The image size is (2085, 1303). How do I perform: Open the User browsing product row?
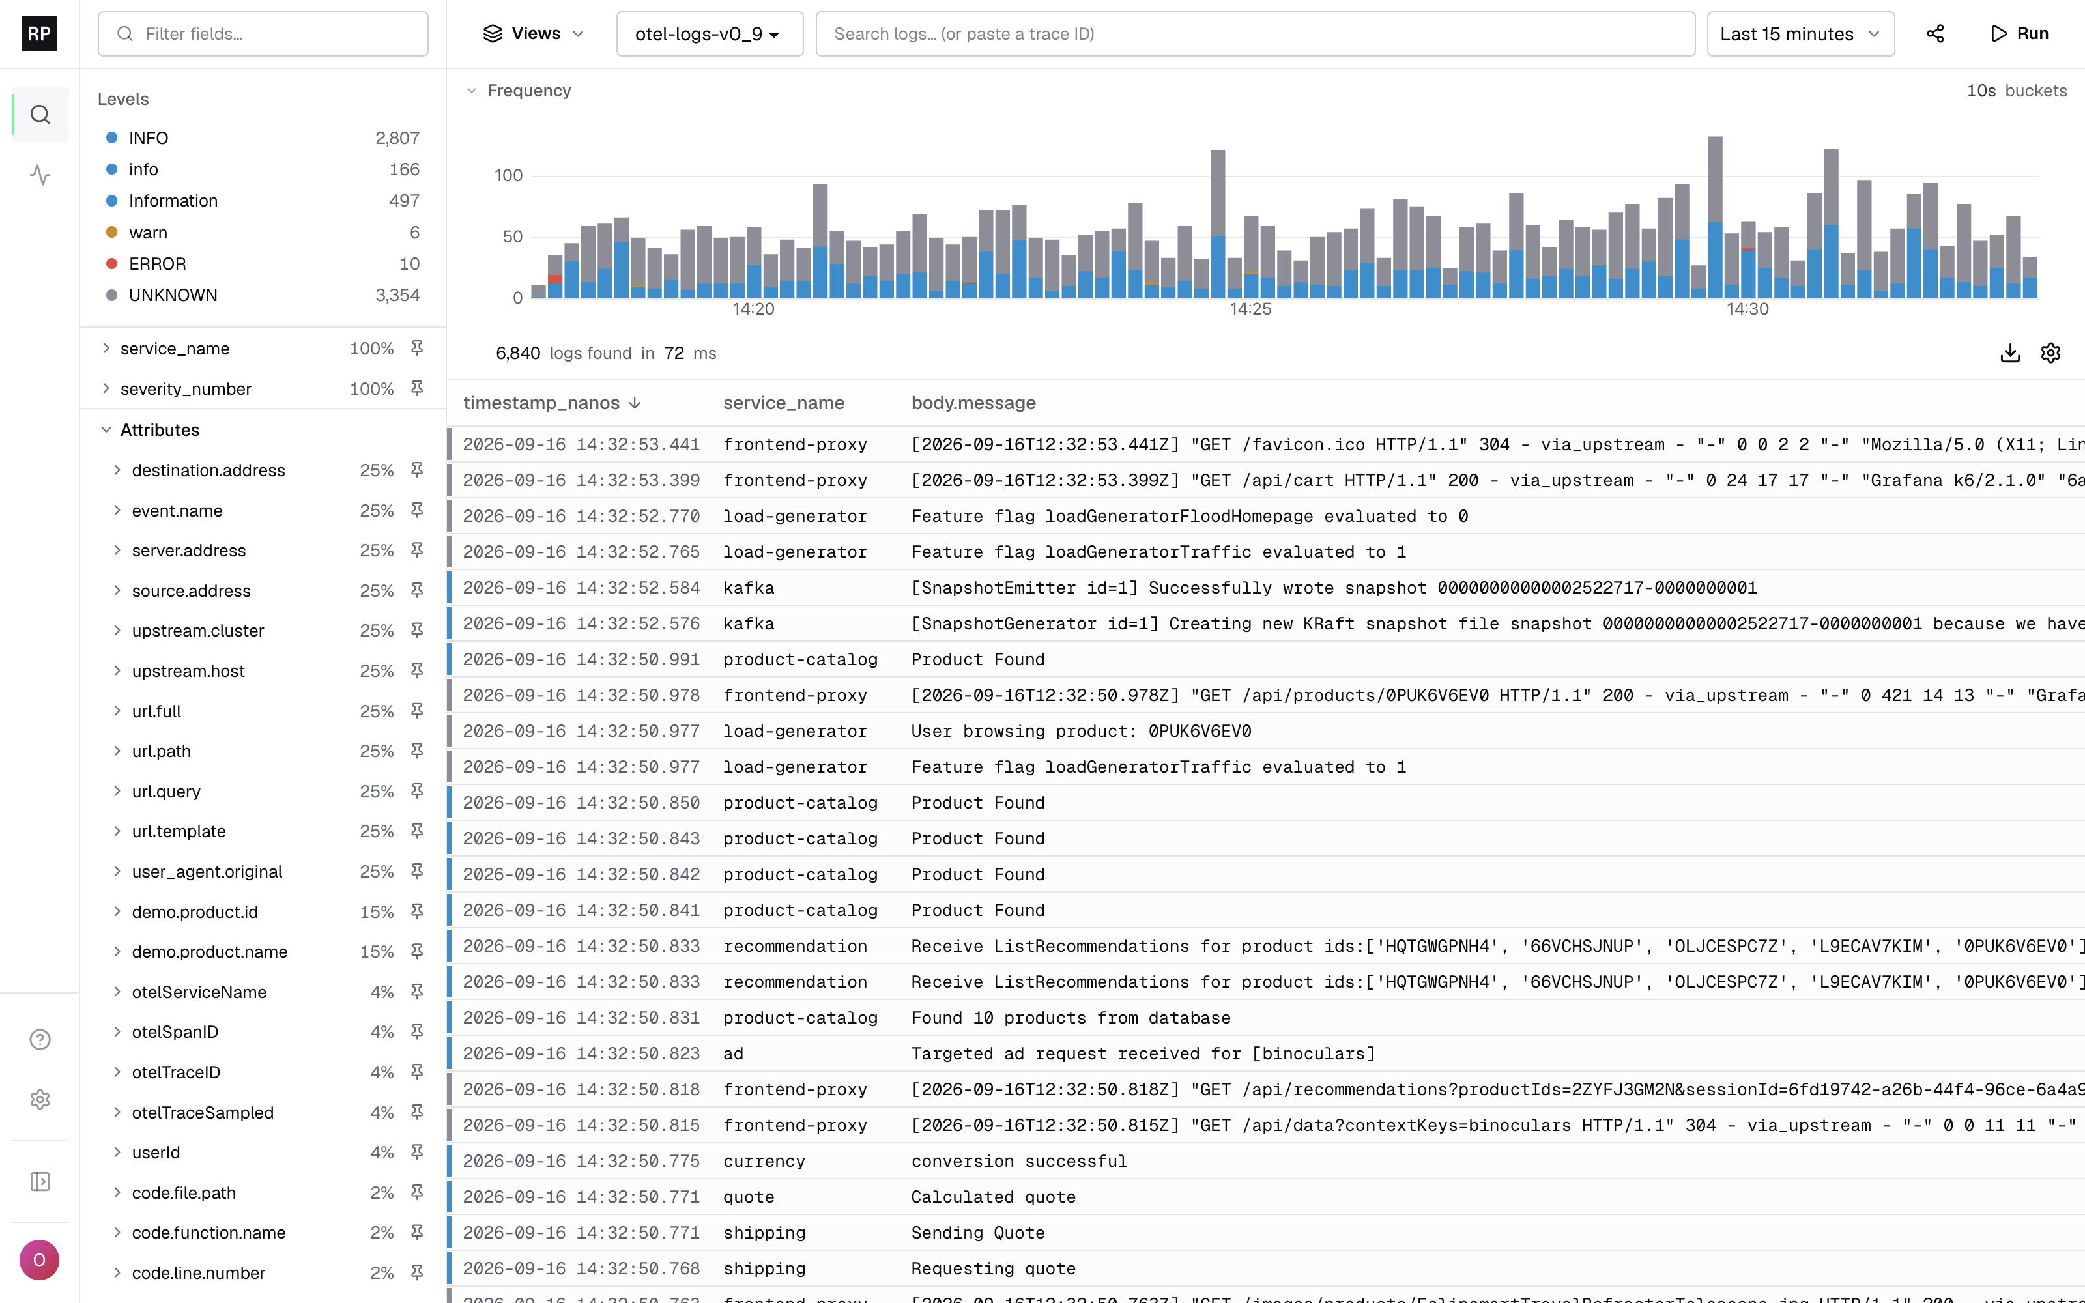click(x=1265, y=731)
